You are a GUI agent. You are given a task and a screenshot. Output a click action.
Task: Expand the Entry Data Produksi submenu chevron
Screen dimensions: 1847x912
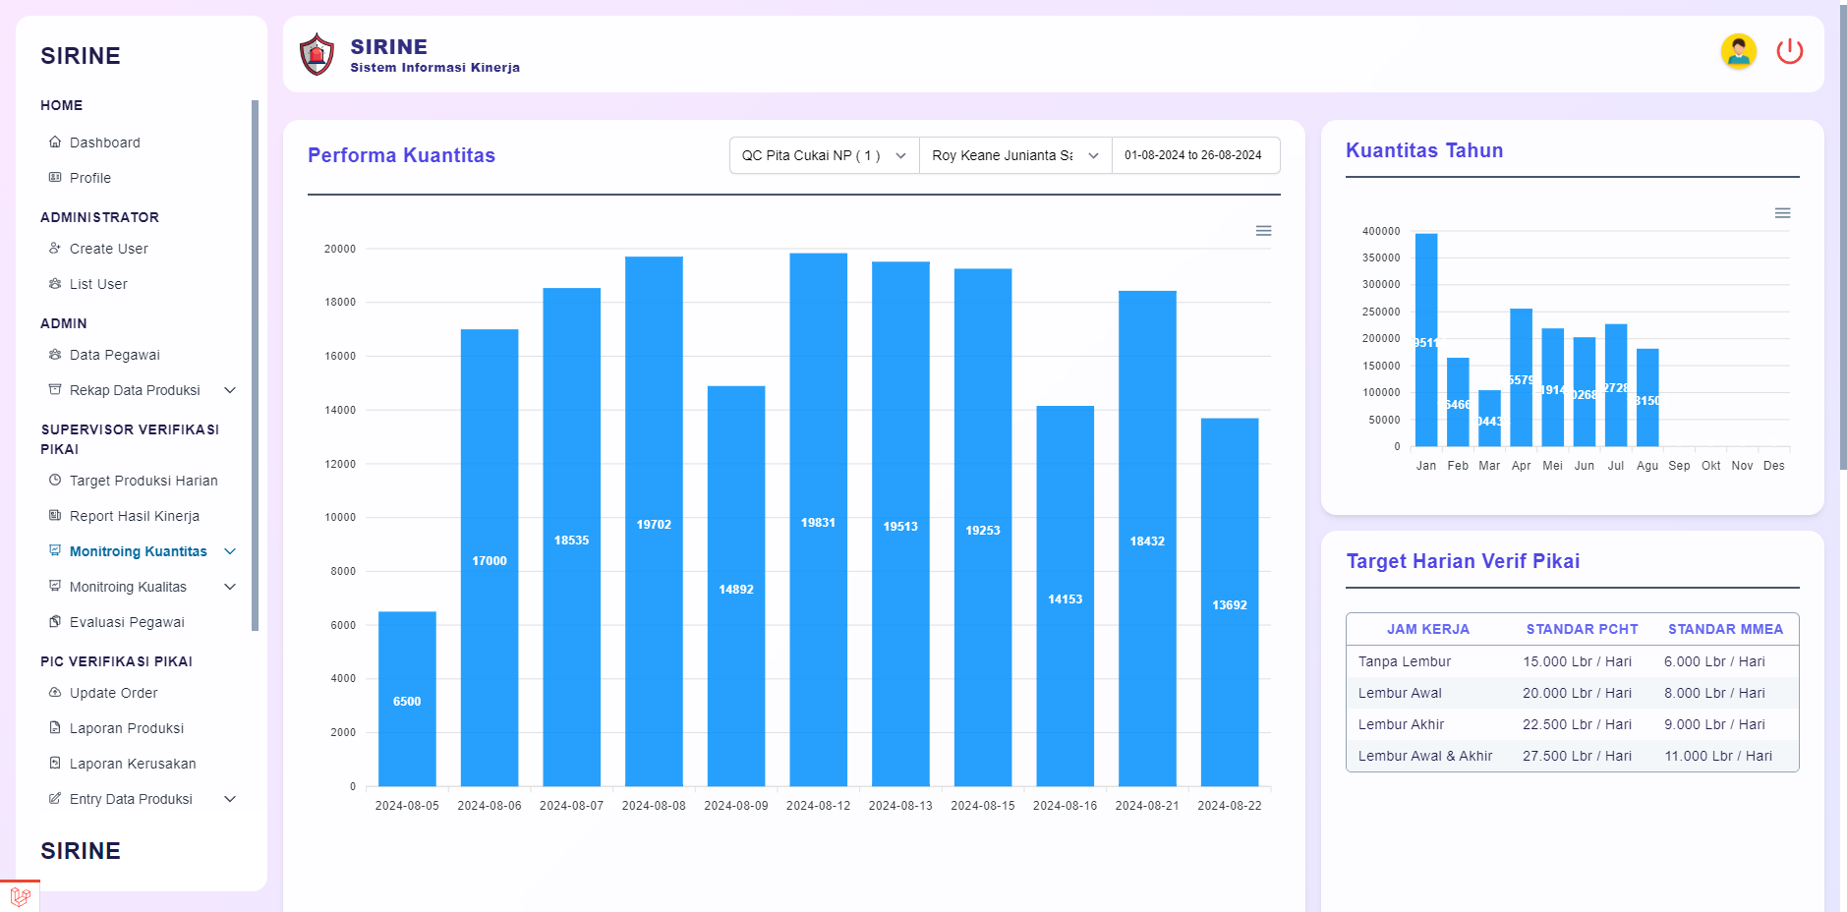coord(230,799)
